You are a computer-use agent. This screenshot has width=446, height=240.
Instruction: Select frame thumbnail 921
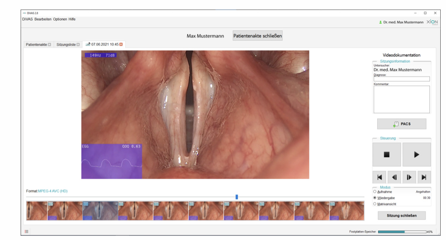[x=206, y=211]
